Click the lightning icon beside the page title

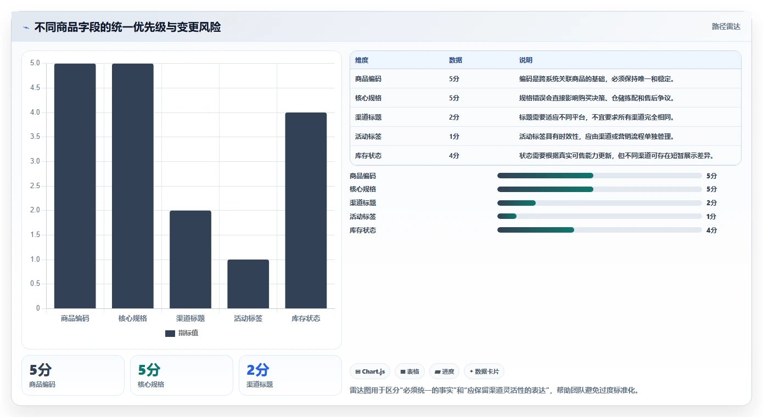26,27
